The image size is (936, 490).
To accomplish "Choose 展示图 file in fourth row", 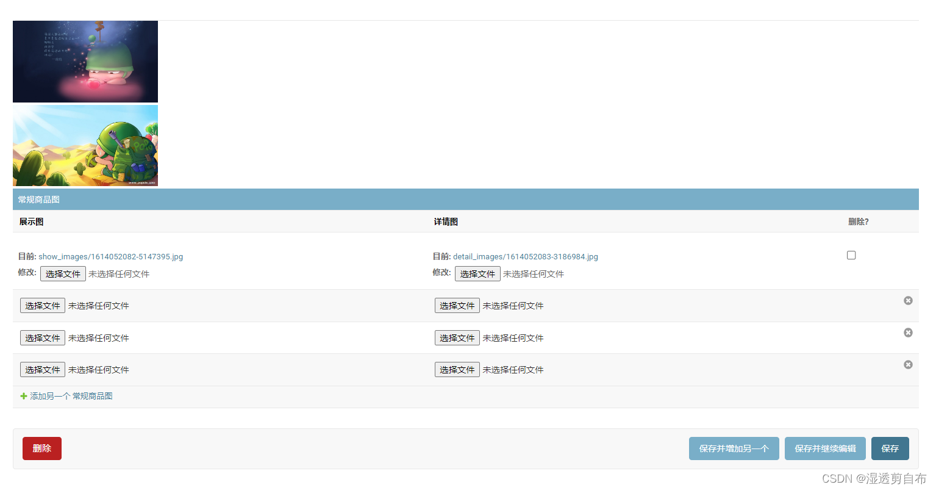I will pyautogui.click(x=43, y=370).
